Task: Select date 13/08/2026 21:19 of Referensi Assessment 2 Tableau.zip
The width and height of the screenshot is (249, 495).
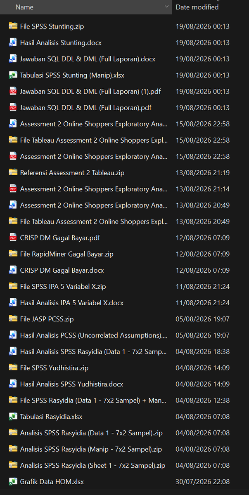Action: tap(203, 173)
